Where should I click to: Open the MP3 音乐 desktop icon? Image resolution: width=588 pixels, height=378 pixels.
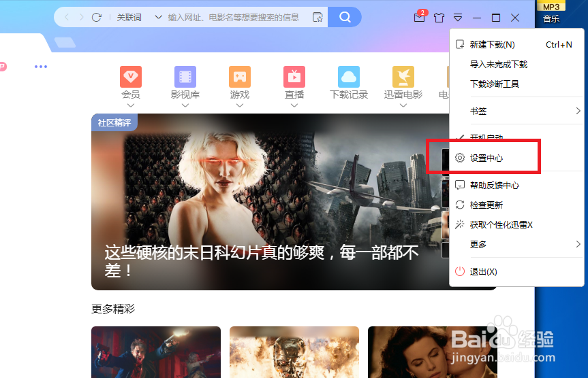551,12
